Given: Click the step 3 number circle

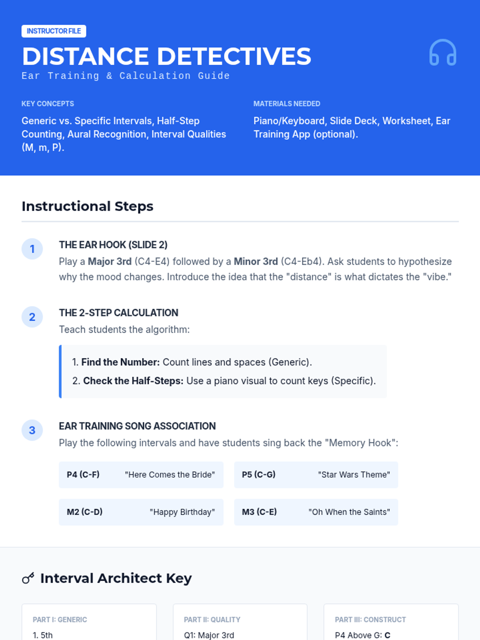Looking at the screenshot, I should click(x=32, y=430).
